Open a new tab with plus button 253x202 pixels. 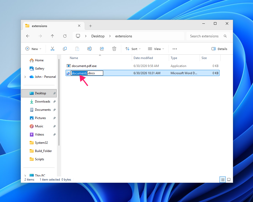(91, 26)
